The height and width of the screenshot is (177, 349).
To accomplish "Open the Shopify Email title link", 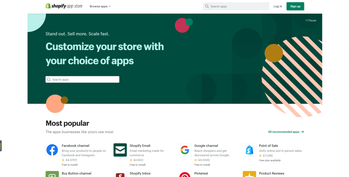I will click(140, 146).
